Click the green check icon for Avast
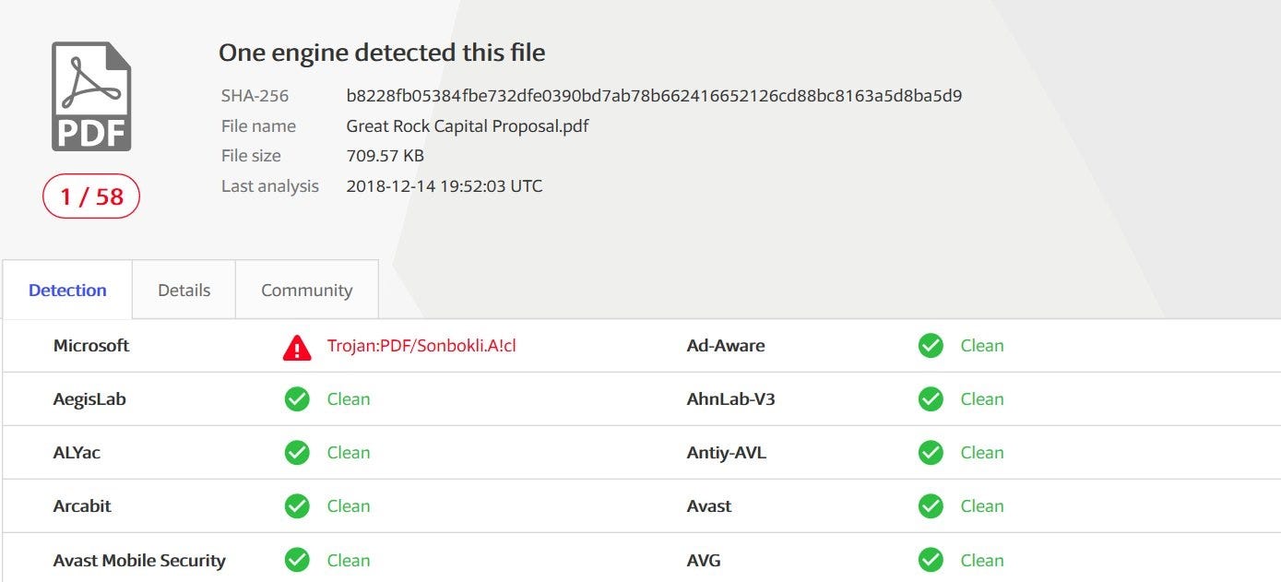Viewport: 1281px width, 582px height. click(x=931, y=506)
